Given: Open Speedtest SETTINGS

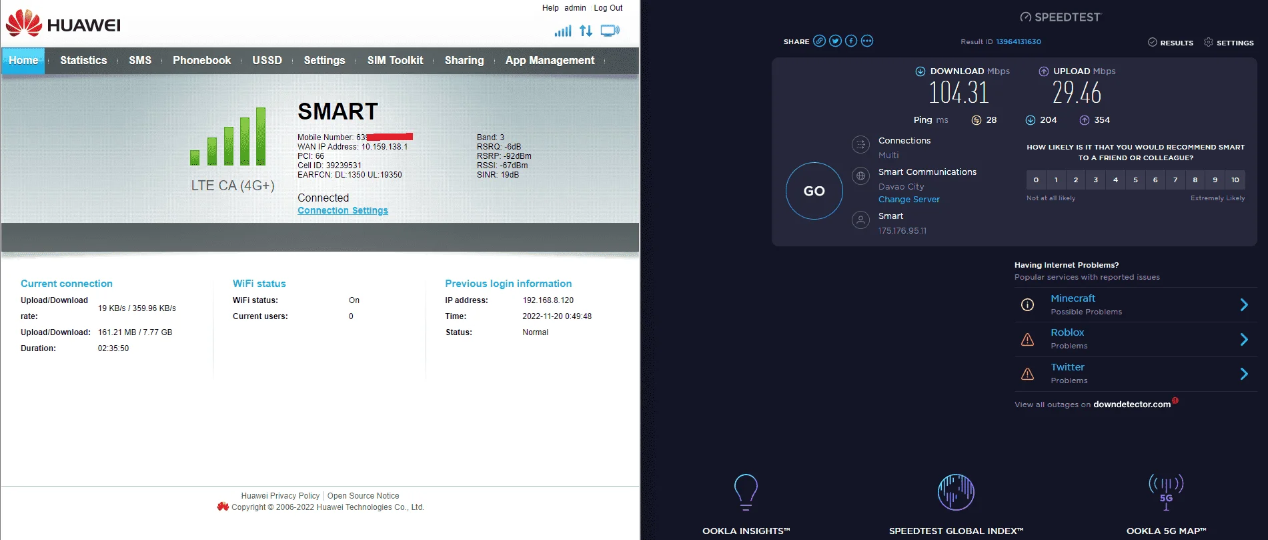Looking at the screenshot, I should 1229,42.
